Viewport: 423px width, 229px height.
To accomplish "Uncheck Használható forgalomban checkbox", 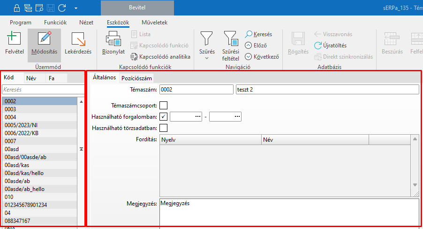I will [x=164, y=117].
